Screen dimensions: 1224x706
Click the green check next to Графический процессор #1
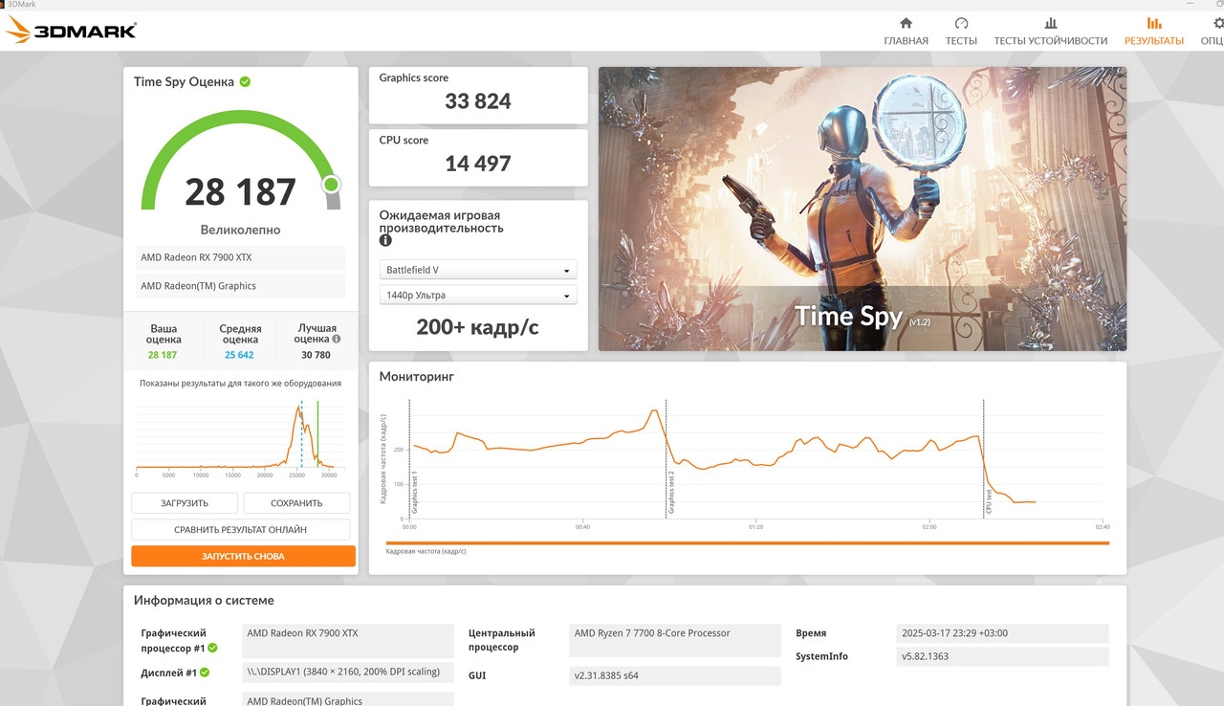coord(212,648)
